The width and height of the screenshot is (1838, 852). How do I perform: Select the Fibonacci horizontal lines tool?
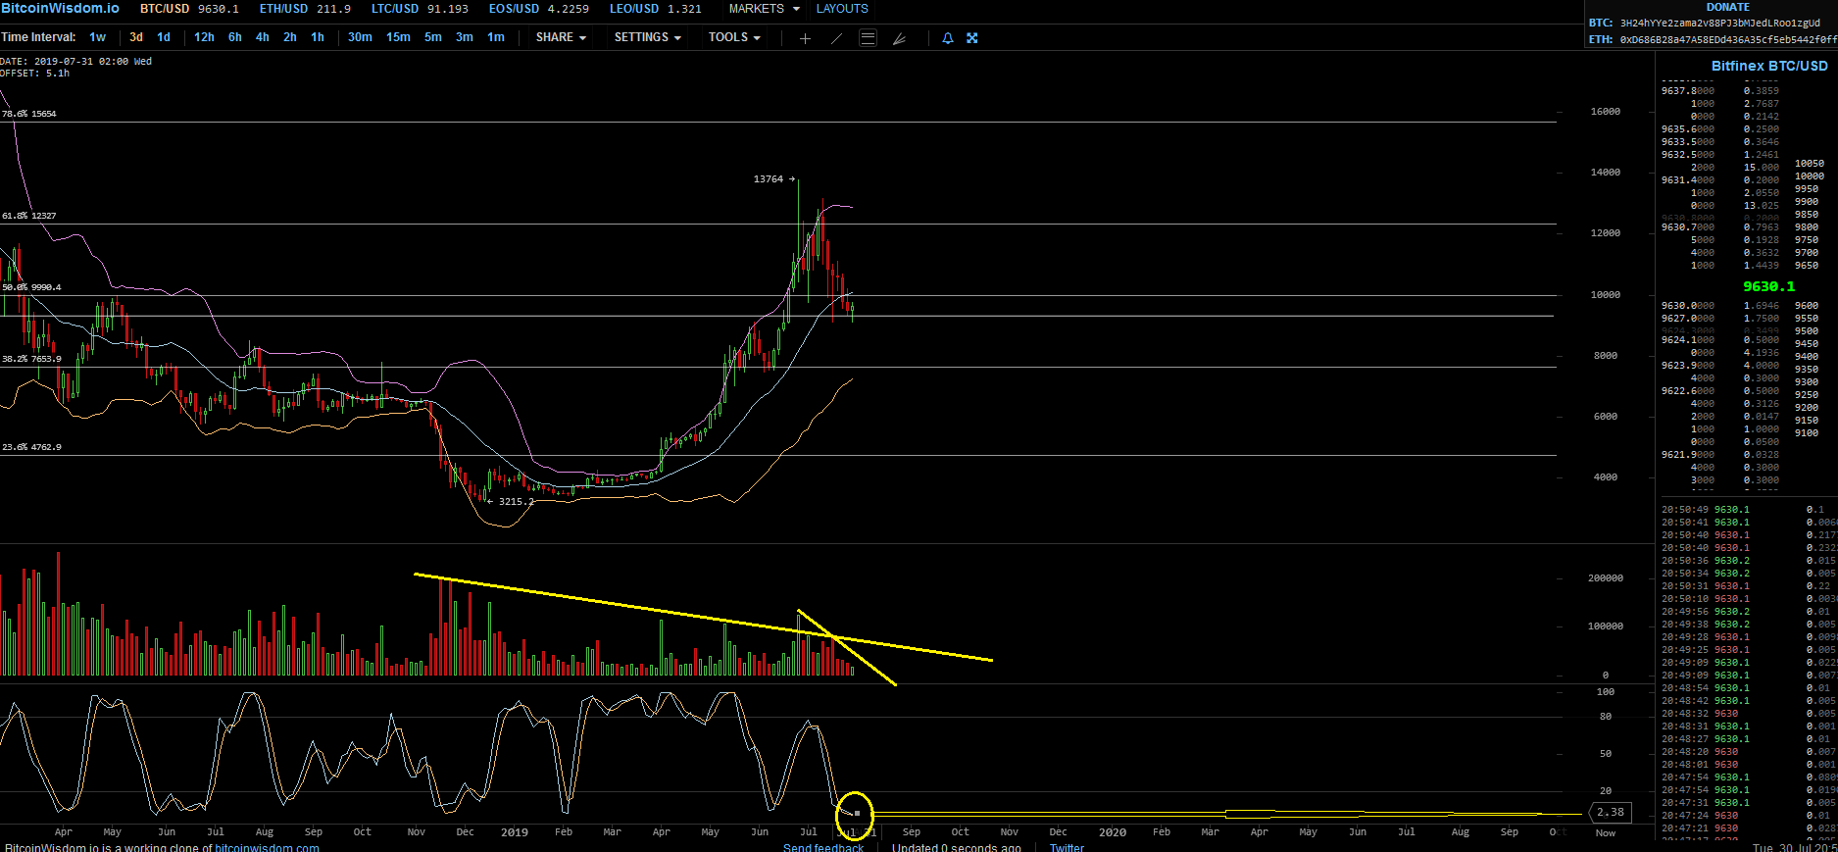[x=868, y=38]
